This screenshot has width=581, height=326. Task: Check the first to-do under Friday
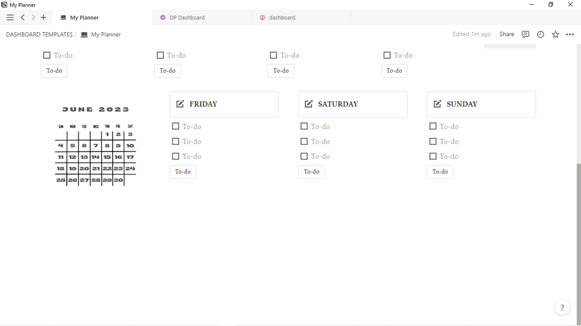[x=175, y=127]
